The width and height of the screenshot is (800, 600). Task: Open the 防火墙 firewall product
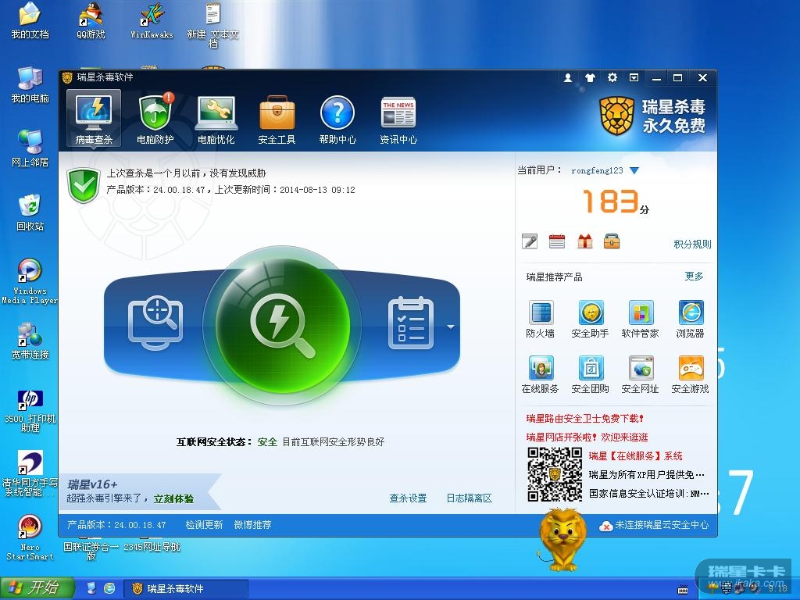(541, 320)
